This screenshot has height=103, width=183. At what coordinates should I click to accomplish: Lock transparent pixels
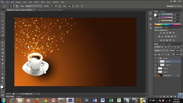point(159,54)
